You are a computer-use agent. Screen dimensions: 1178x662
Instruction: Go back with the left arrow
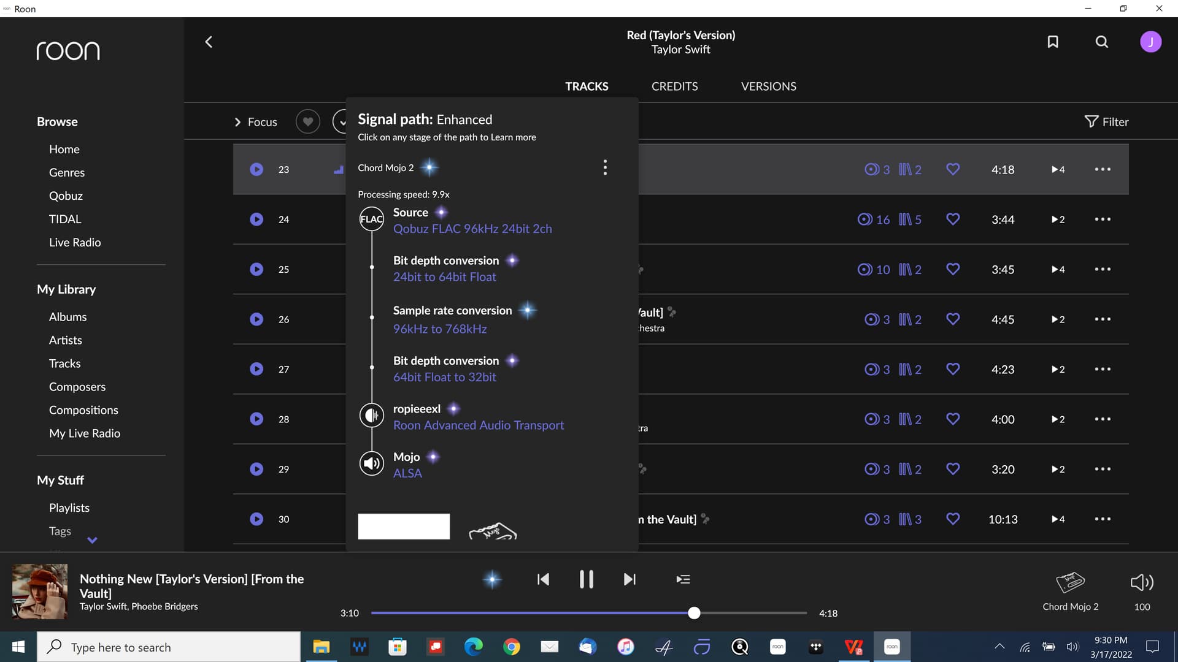[x=209, y=42]
